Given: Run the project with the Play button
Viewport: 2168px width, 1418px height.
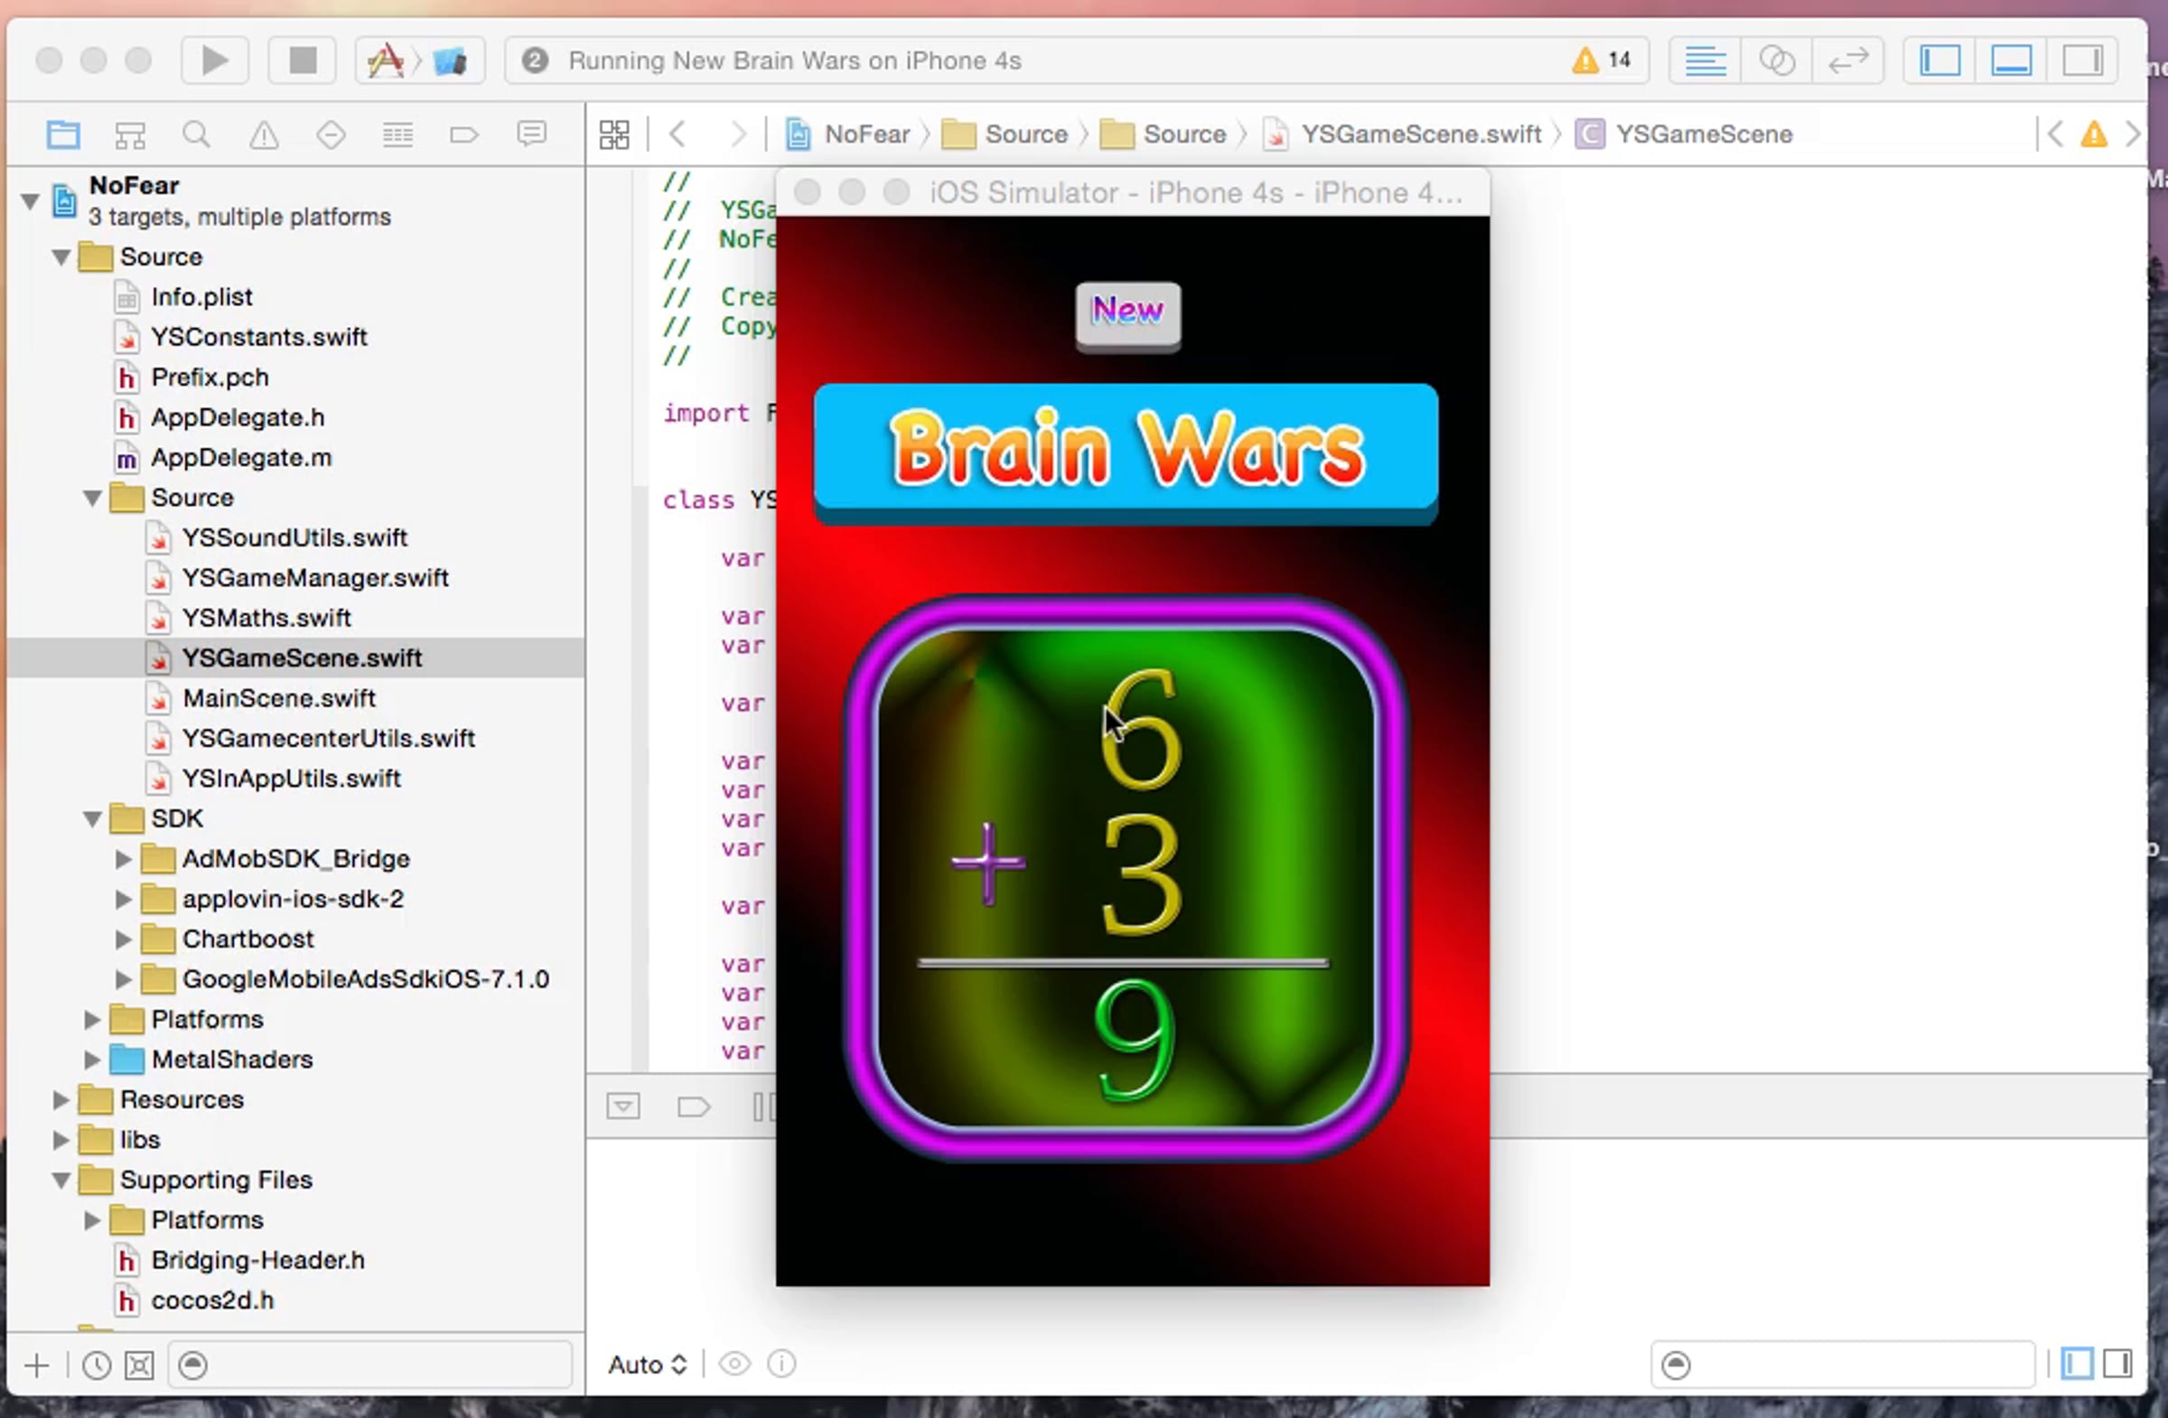Looking at the screenshot, I should (x=215, y=61).
